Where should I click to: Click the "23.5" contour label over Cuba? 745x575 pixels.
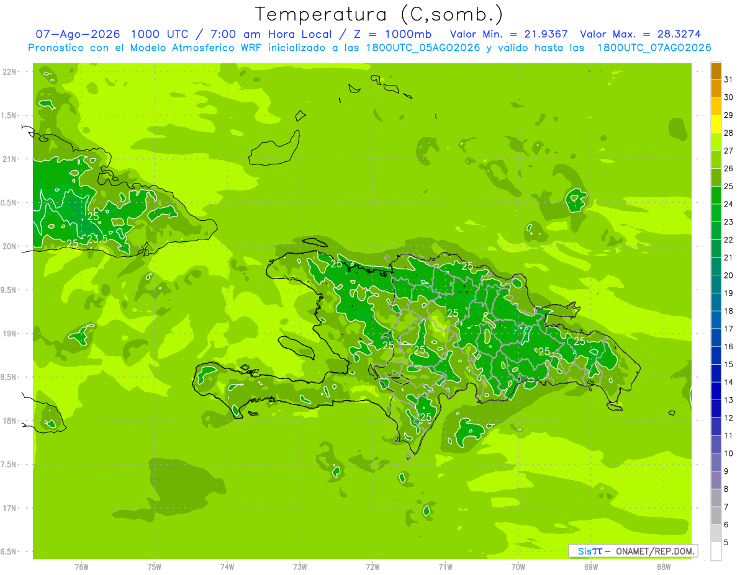(x=97, y=239)
